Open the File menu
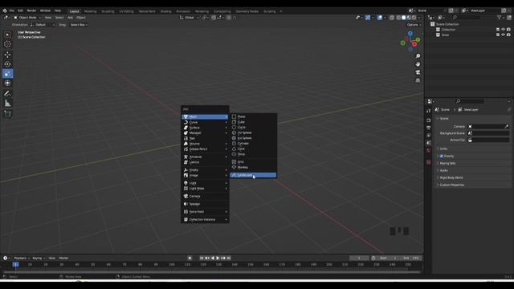Screen dimensions: 514x289 click(11, 10)
